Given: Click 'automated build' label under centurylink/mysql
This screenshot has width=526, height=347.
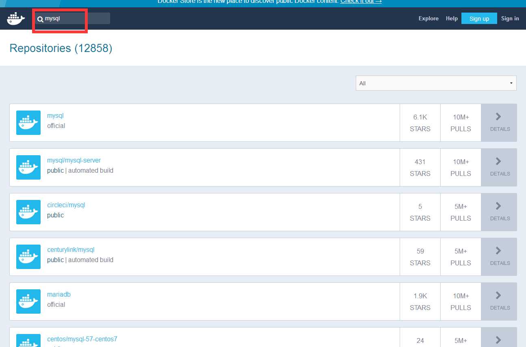Looking at the screenshot, I should 91,260.
